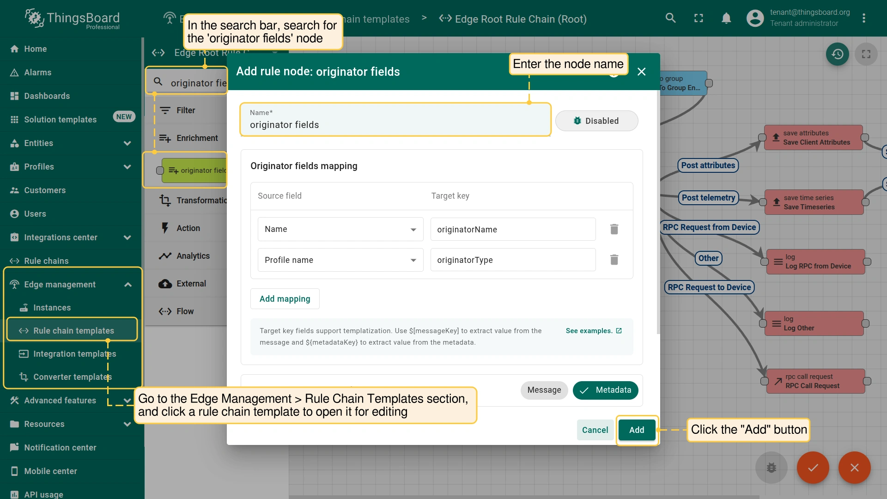The width and height of the screenshot is (887, 499).
Task: Expand the Filter node category
Action: [186, 110]
